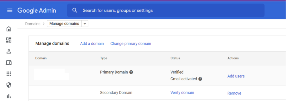Click Add users for primary domain
Screen dimensions: 286x101
pyautogui.click(x=236, y=76)
